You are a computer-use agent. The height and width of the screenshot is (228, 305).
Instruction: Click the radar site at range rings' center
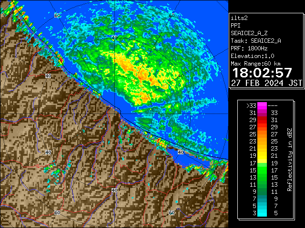[x=114, y=114]
